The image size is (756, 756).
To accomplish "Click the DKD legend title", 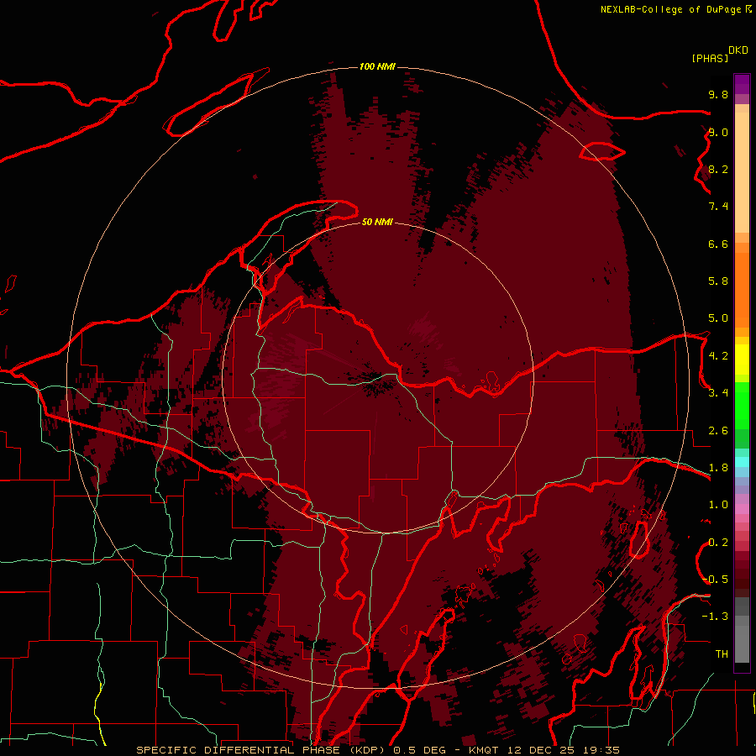I will tap(738, 50).
